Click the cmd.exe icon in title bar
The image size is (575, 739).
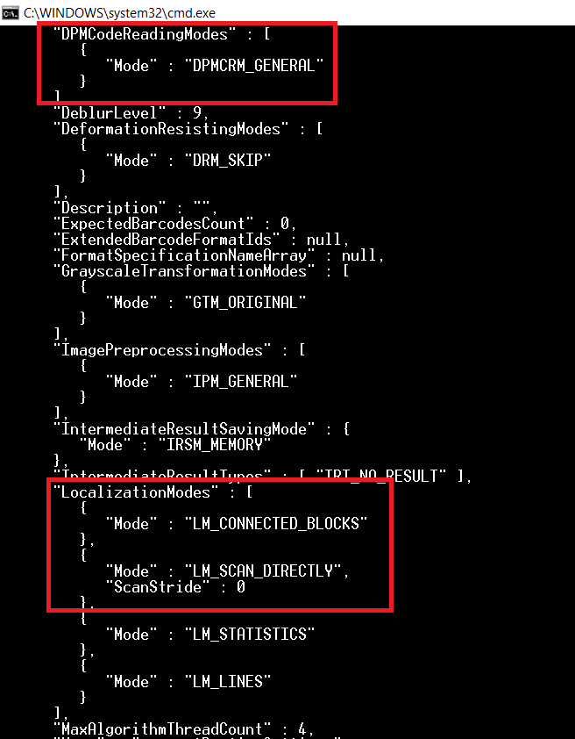click(x=11, y=12)
